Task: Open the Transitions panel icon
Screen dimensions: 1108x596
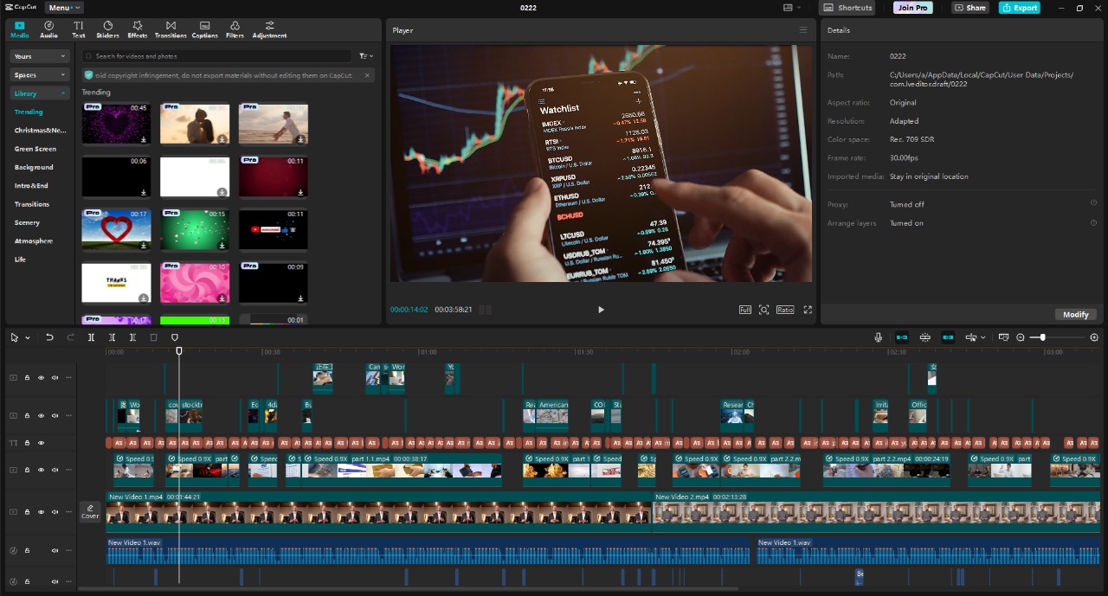Action: [x=171, y=29]
